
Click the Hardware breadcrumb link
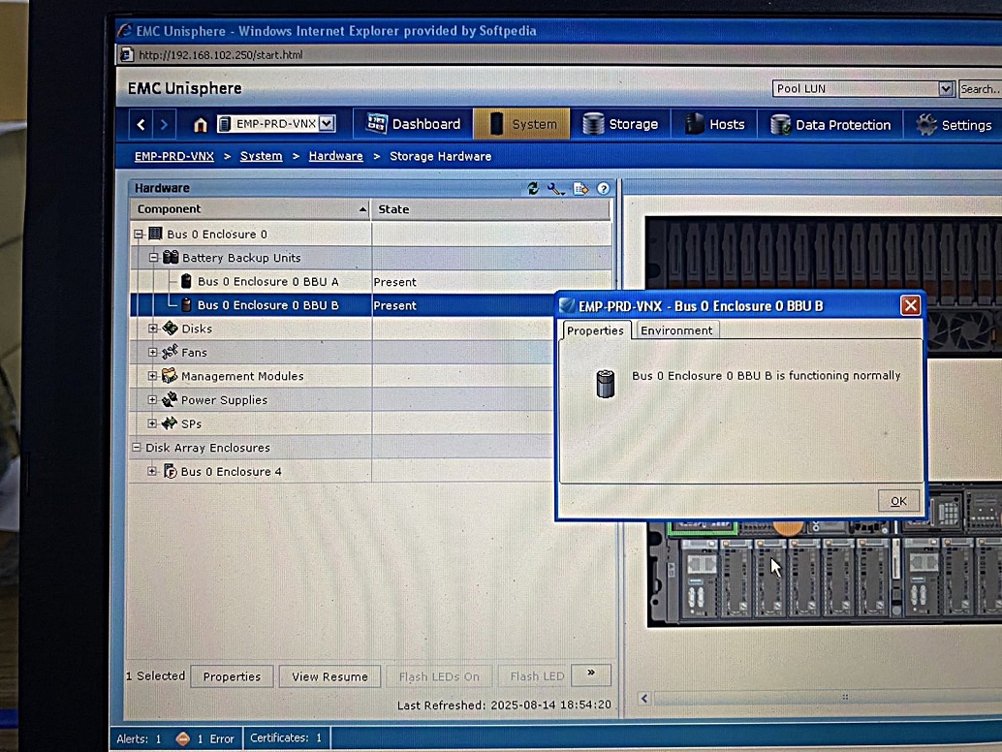[x=335, y=156]
